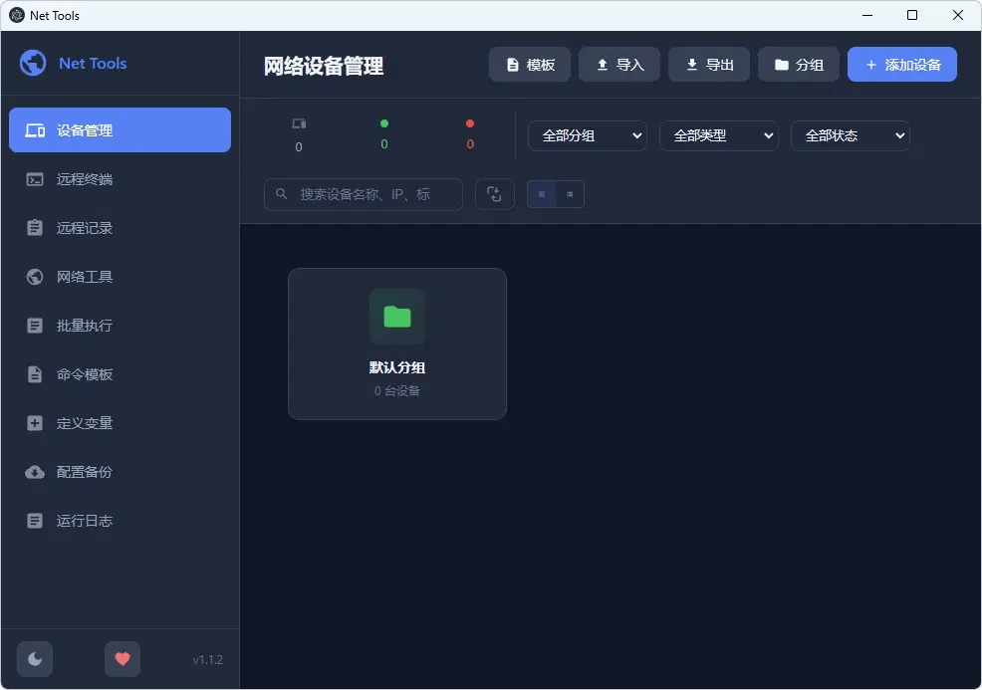Screen dimensions: 982x690
Task: Switch to list view mode
Action: [x=567, y=194]
